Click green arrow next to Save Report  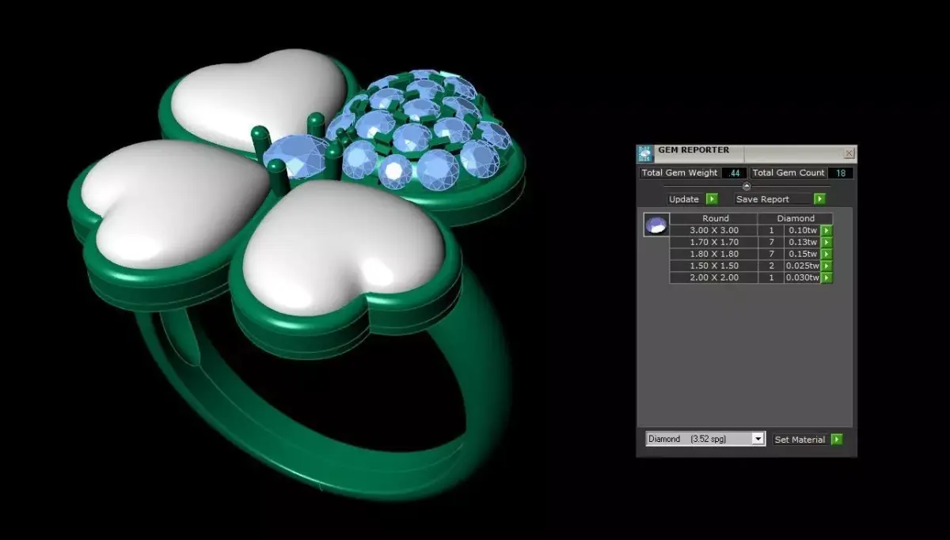819,199
